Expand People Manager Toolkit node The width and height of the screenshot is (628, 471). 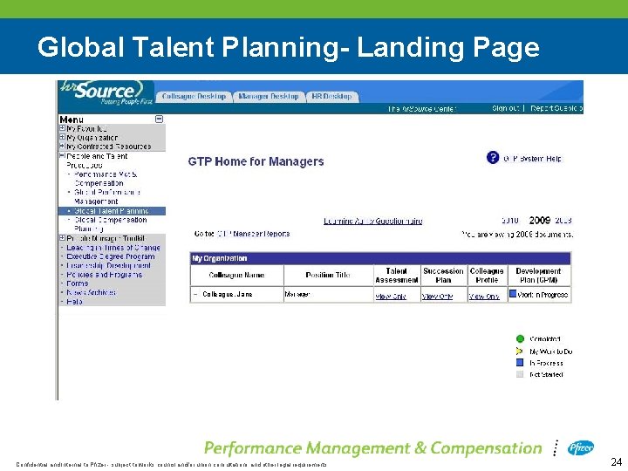pos(62,238)
